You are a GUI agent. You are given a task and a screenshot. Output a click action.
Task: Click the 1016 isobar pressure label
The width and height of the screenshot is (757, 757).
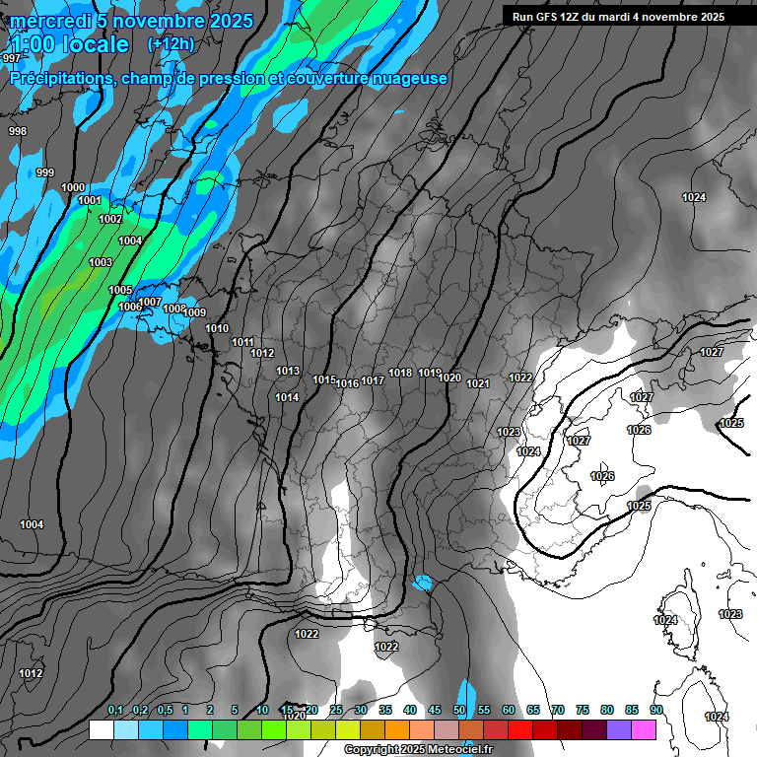click(347, 383)
